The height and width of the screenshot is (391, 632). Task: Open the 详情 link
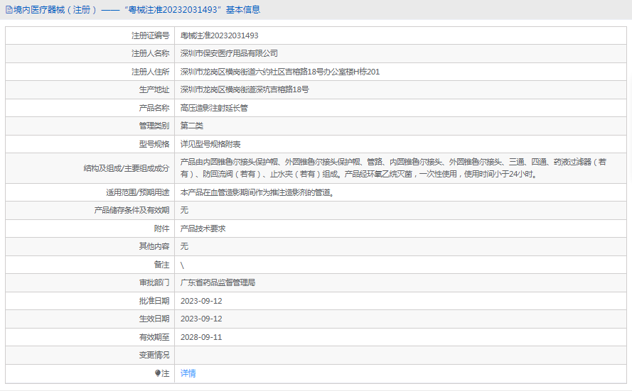click(x=188, y=373)
